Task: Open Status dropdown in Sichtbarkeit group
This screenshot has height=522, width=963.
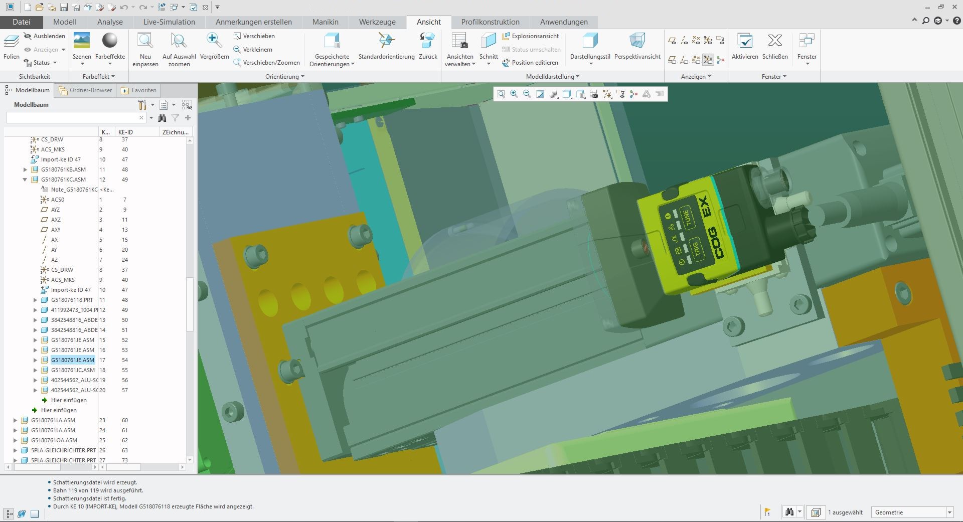Action: coord(41,63)
